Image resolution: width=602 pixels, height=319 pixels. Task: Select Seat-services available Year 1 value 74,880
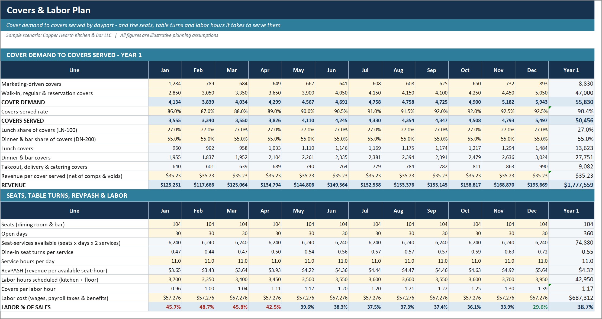(571, 243)
